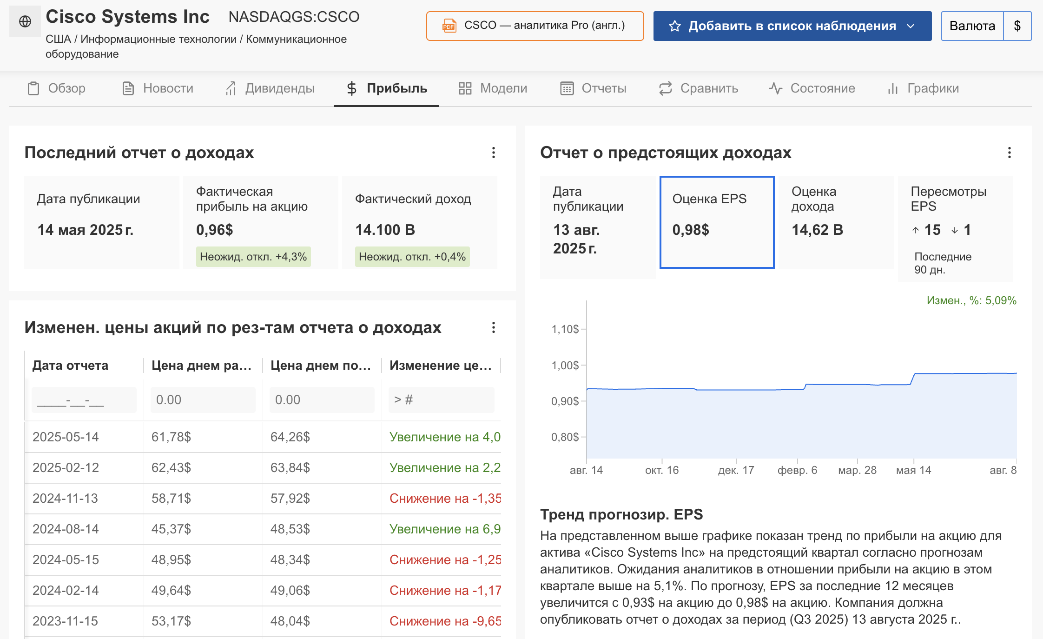This screenshot has width=1043, height=639.
Task: Select the Пересмотры EPS card
Action: pos(955,228)
